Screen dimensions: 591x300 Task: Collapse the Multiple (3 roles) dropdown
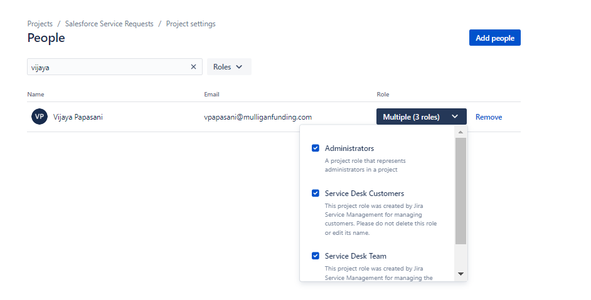pos(422,116)
